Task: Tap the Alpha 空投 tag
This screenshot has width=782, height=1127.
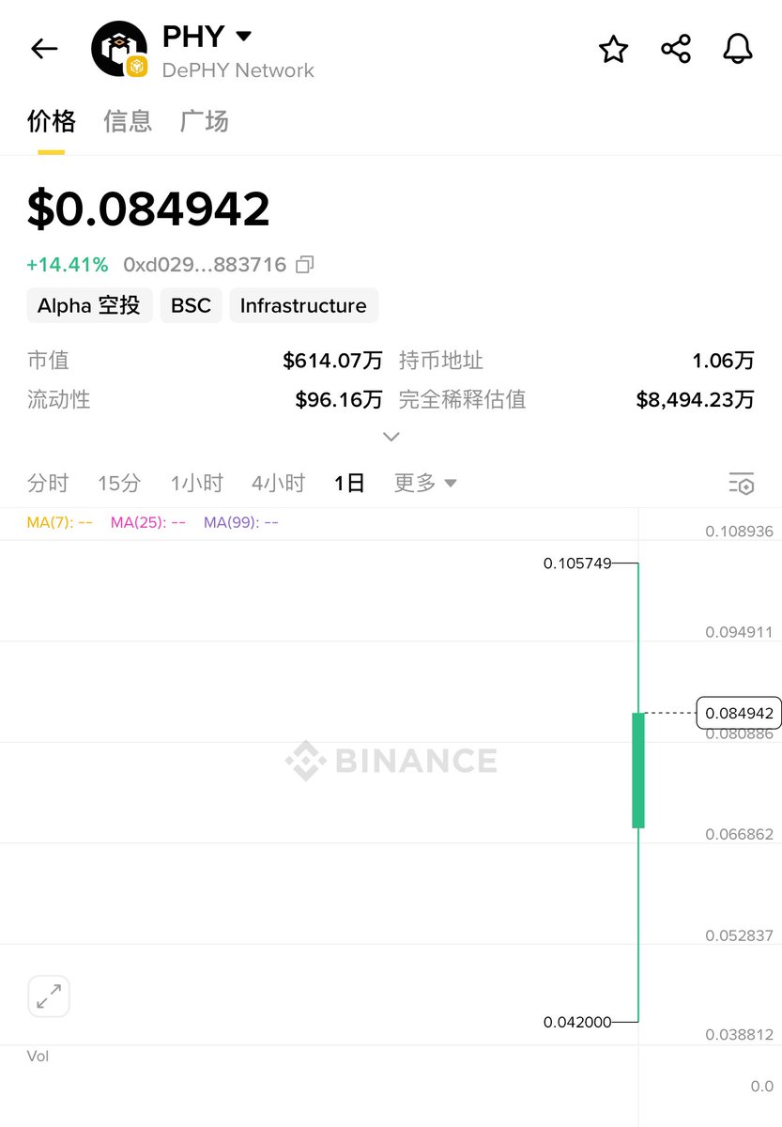Action: tap(89, 305)
